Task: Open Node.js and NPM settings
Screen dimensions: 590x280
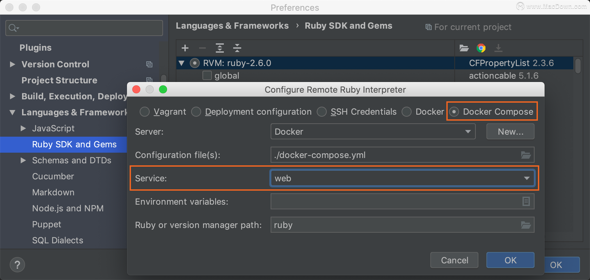Action: (x=68, y=208)
